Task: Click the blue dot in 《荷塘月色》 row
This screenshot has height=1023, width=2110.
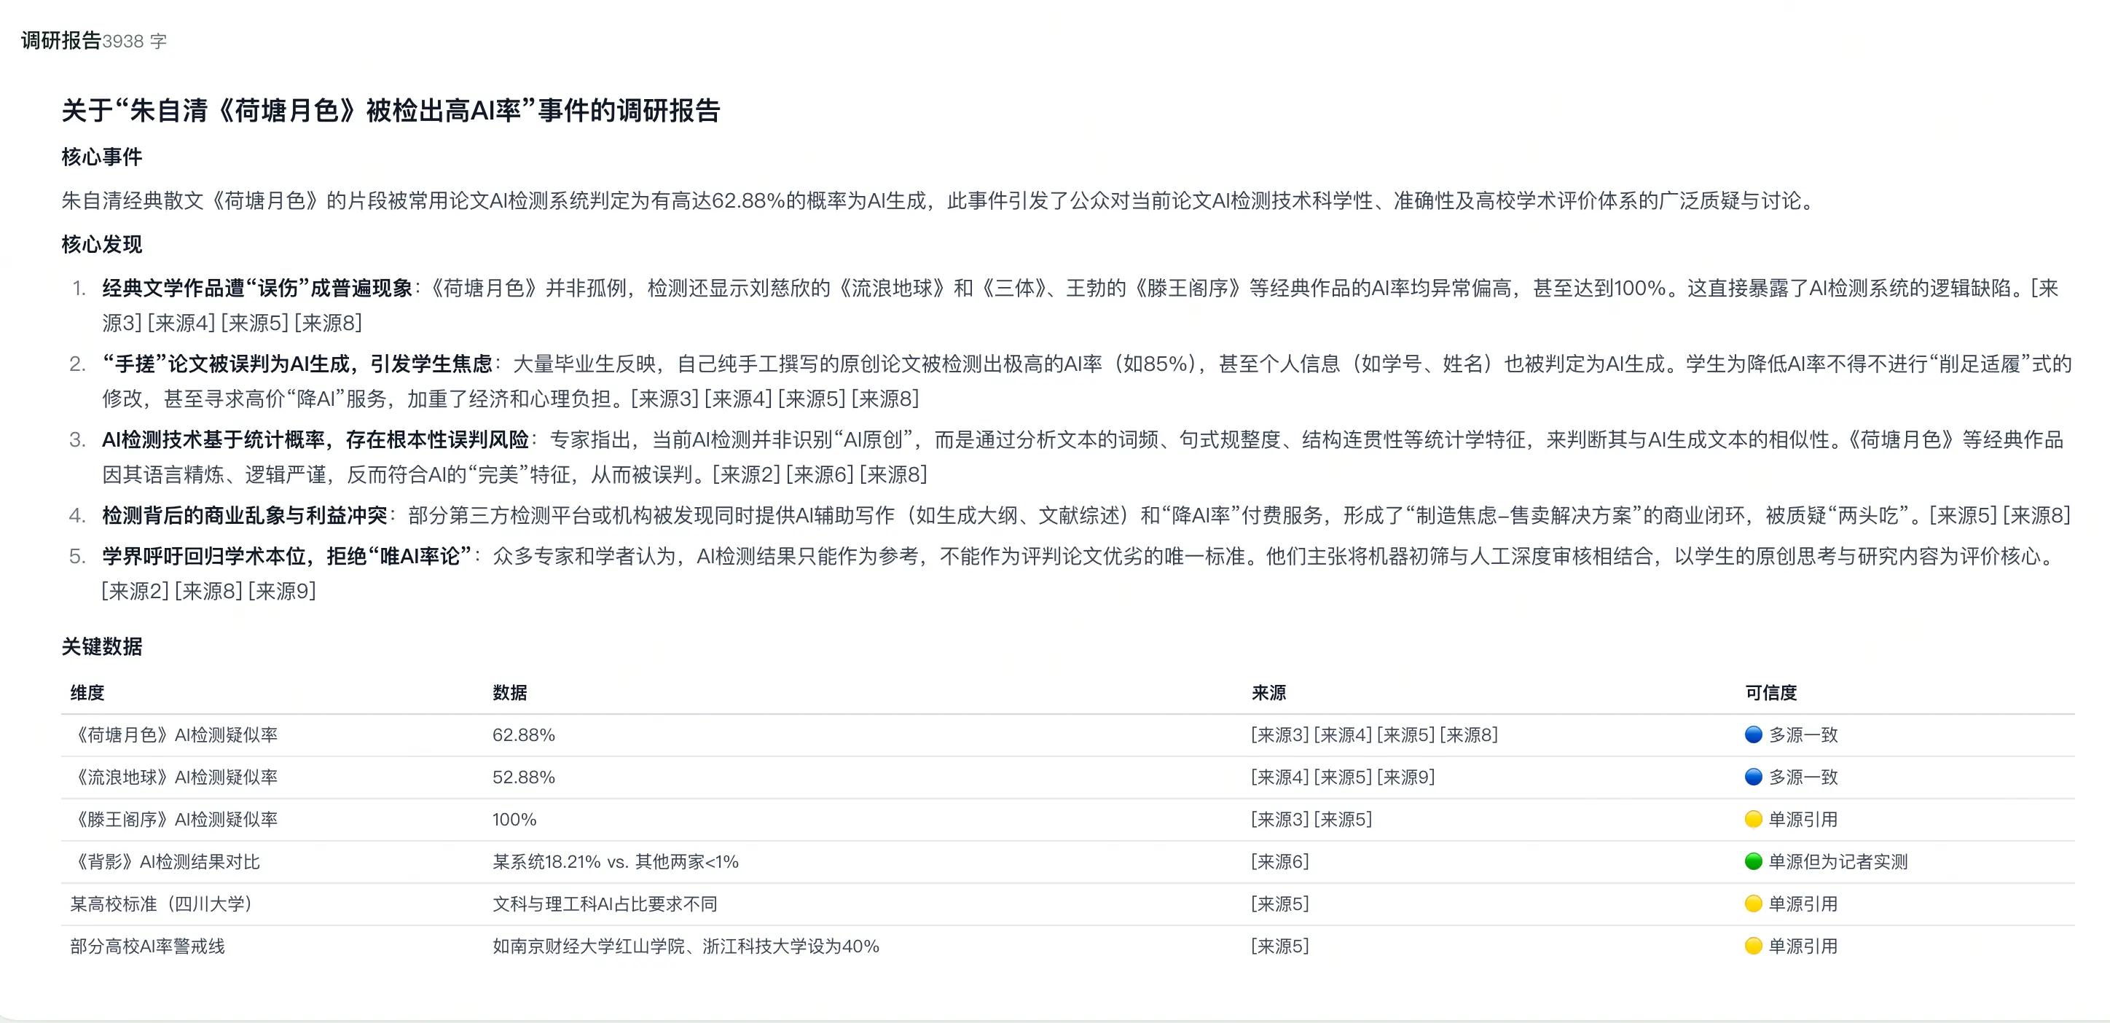Action: tap(1753, 734)
